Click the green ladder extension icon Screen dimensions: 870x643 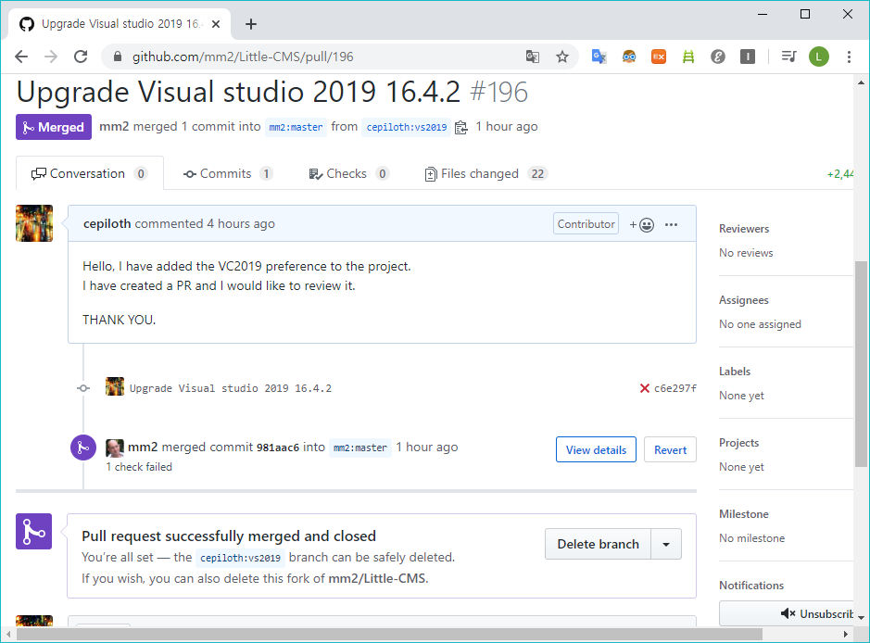point(688,57)
